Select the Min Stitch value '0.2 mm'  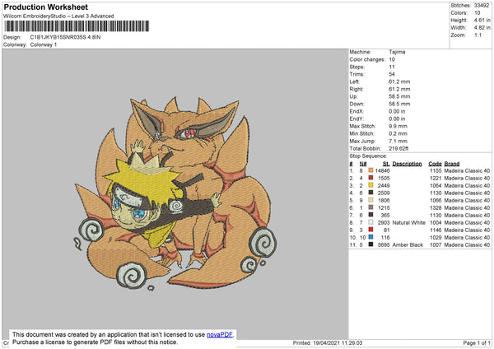tap(398, 133)
